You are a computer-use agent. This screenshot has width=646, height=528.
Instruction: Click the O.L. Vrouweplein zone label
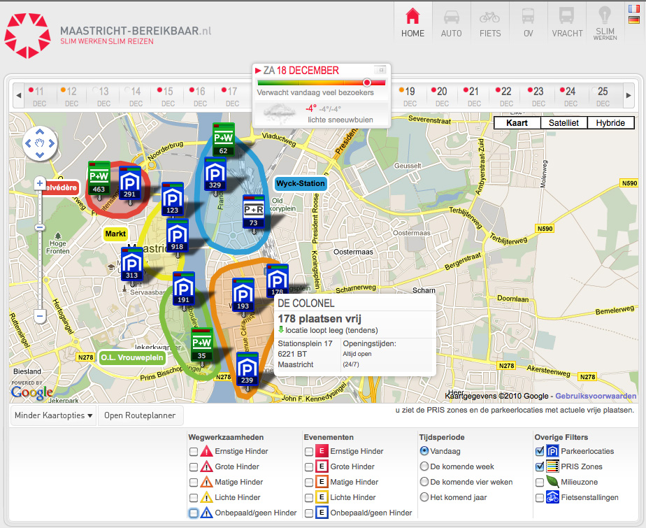coord(132,357)
